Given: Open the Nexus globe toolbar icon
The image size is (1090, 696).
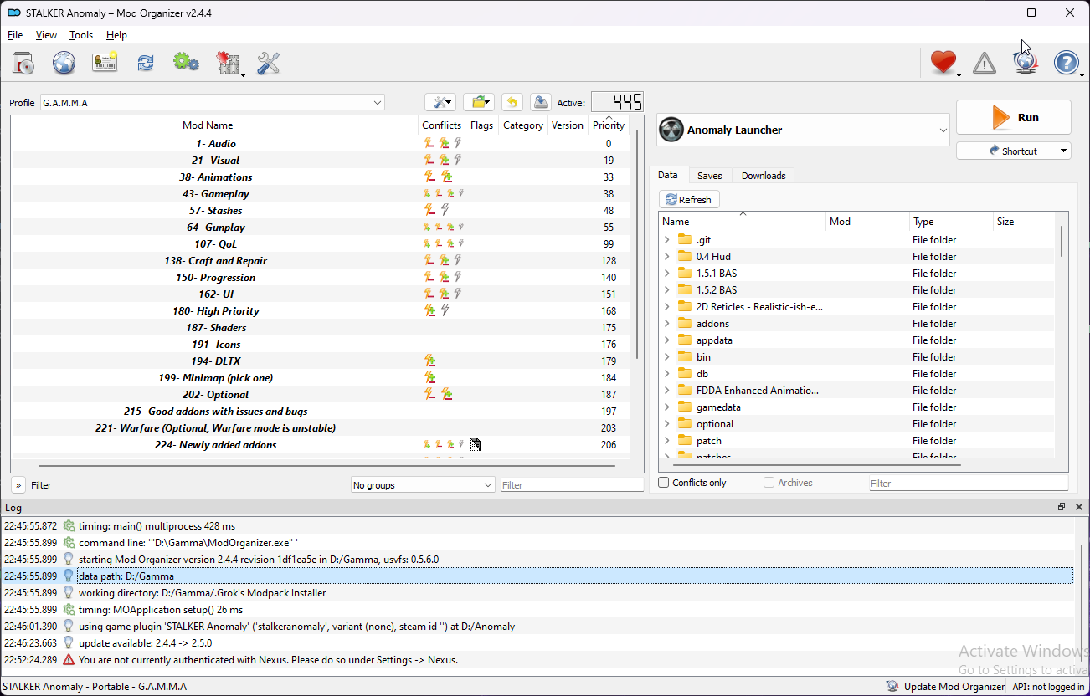Looking at the screenshot, I should 64,63.
